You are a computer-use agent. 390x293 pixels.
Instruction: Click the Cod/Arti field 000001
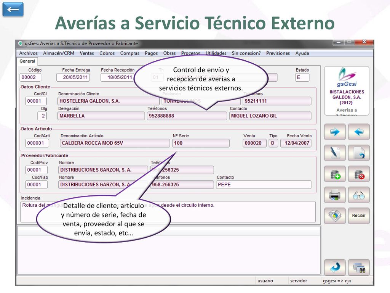click(x=37, y=143)
